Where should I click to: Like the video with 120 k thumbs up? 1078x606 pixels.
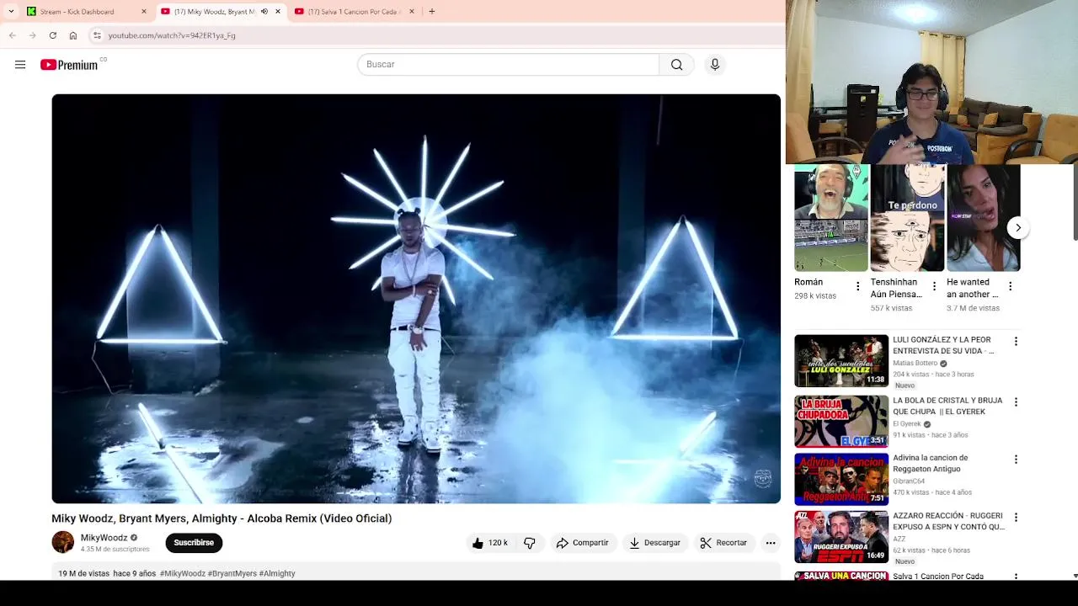point(489,543)
